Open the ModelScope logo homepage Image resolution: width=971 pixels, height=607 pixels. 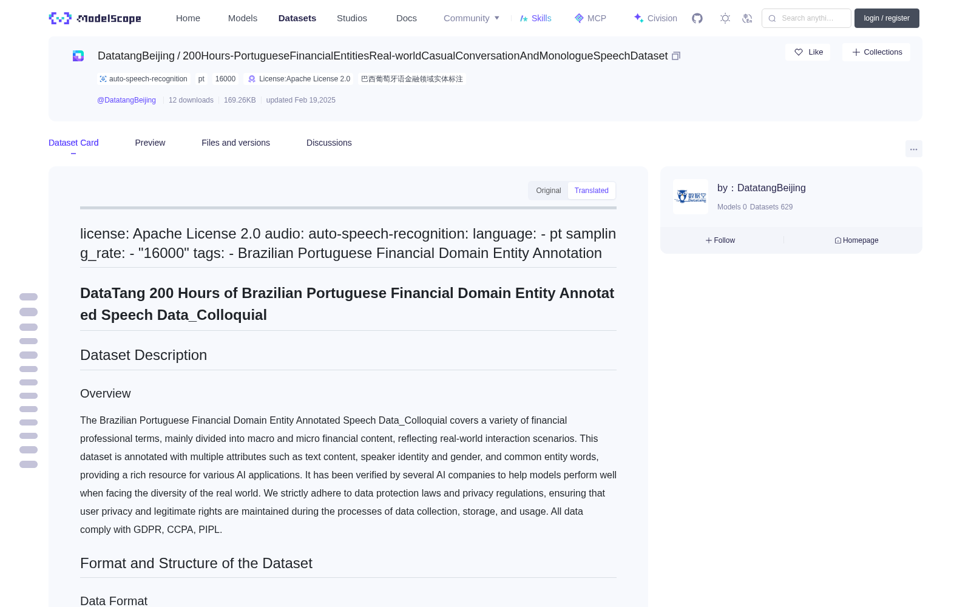coord(95,18)
